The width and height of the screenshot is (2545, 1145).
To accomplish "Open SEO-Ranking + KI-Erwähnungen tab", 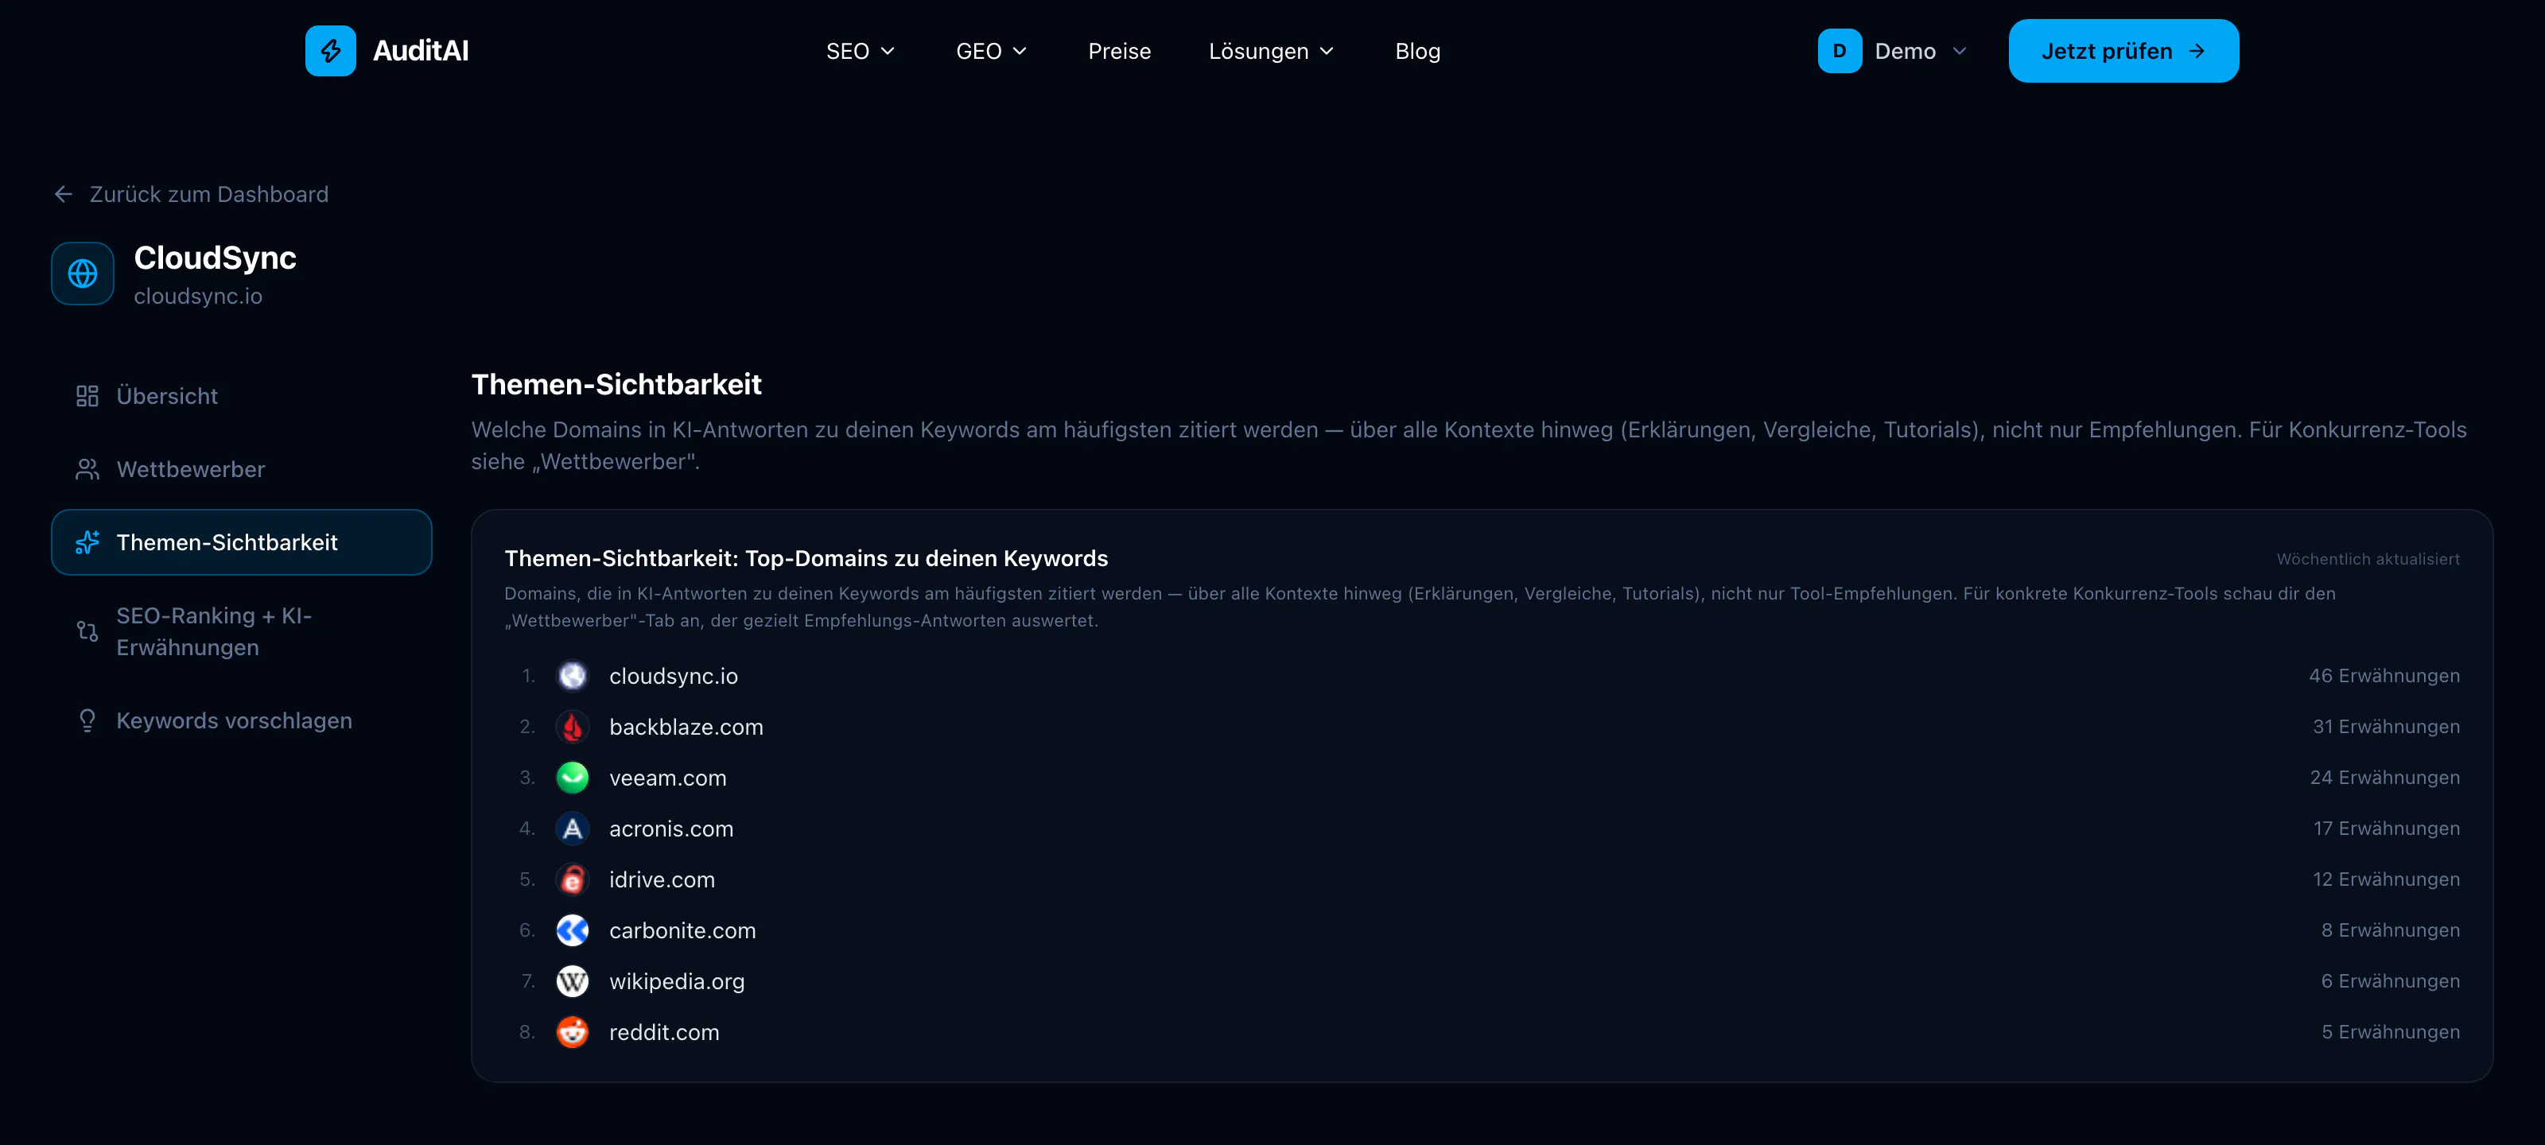I will coord(241,631).
